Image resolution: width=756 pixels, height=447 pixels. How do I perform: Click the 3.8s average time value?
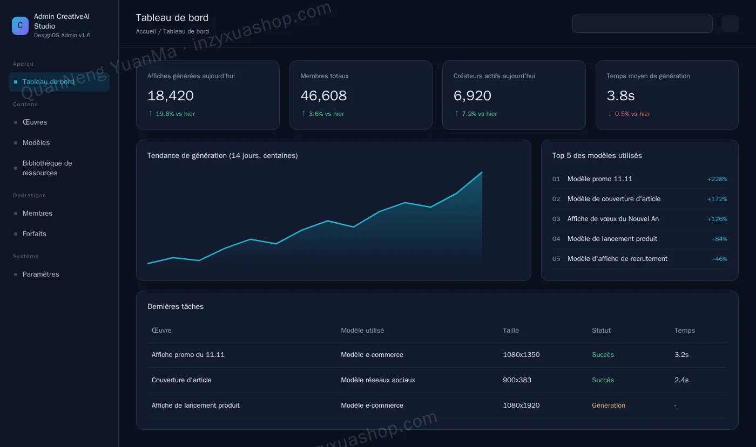[620, 96]
